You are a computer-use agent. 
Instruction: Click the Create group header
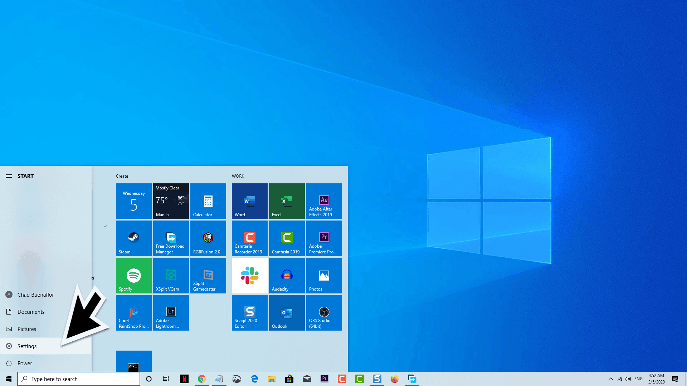(x=122, y=176)
